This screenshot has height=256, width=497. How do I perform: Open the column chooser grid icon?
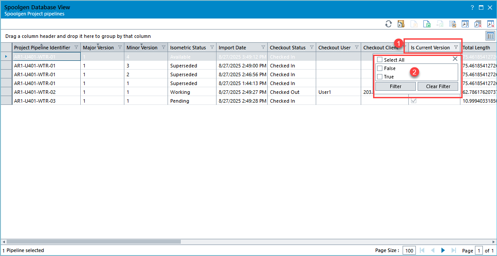490,36
